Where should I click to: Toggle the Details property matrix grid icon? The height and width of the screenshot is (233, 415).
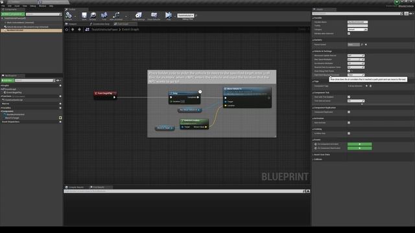(x=407, y=14)
